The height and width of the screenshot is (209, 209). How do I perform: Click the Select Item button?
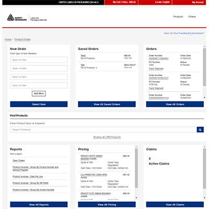tap(39, 104)
